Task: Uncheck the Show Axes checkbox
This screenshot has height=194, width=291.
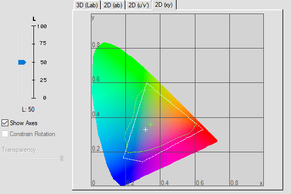Action: [x=5, y=123]
